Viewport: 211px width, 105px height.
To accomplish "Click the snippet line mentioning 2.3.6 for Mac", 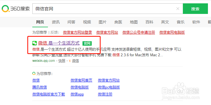I will pos(98,55).
